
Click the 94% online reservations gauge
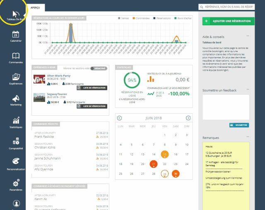tap(132, 80)
